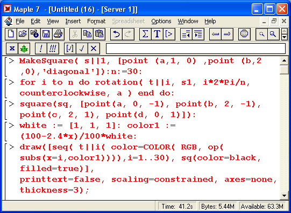This screenshot has width=291, height=213.
Task: Toggle math notation with x icon
Action: (x=12, y=49)
